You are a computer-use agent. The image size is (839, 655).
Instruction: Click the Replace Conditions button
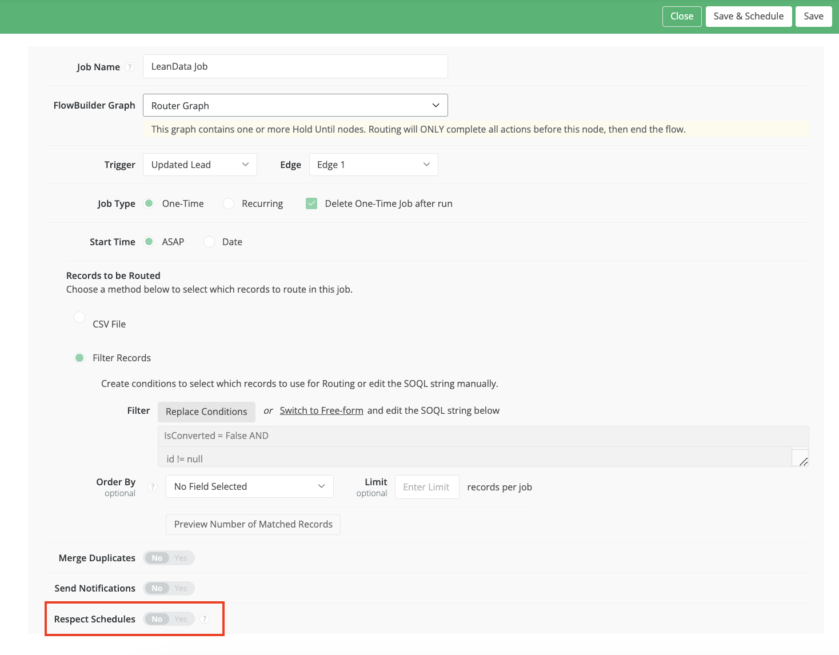(x=206, y=412)
